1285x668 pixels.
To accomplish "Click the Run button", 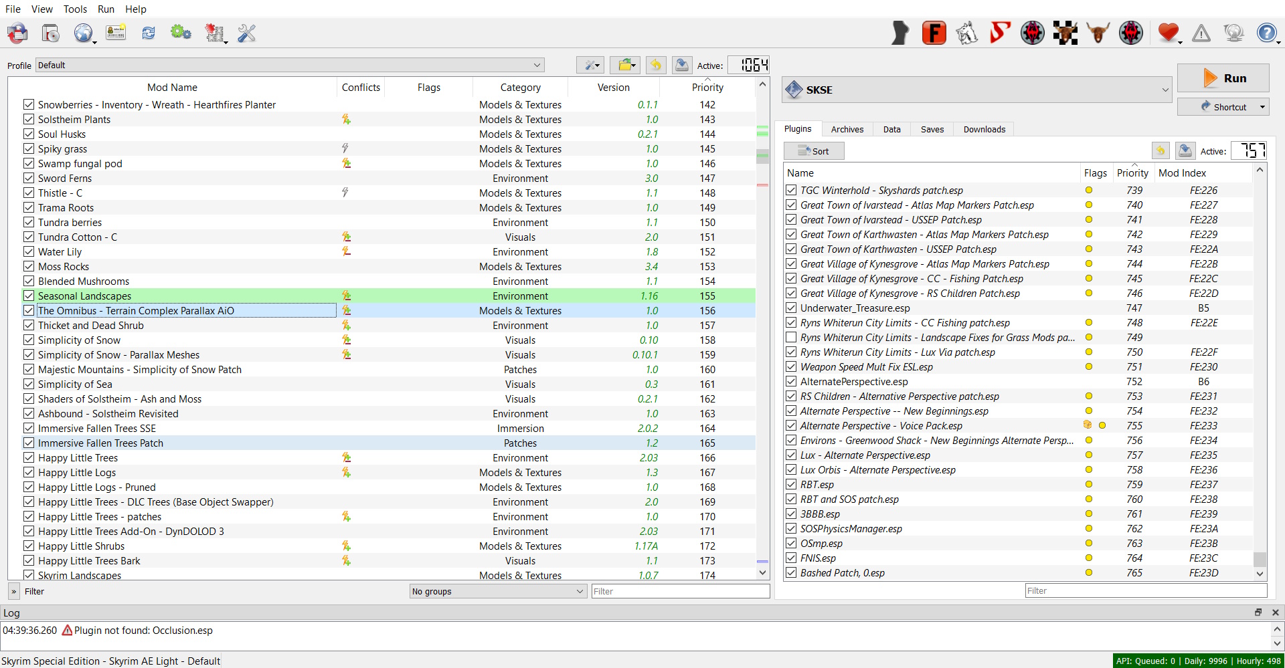I will coord(1223,78).
